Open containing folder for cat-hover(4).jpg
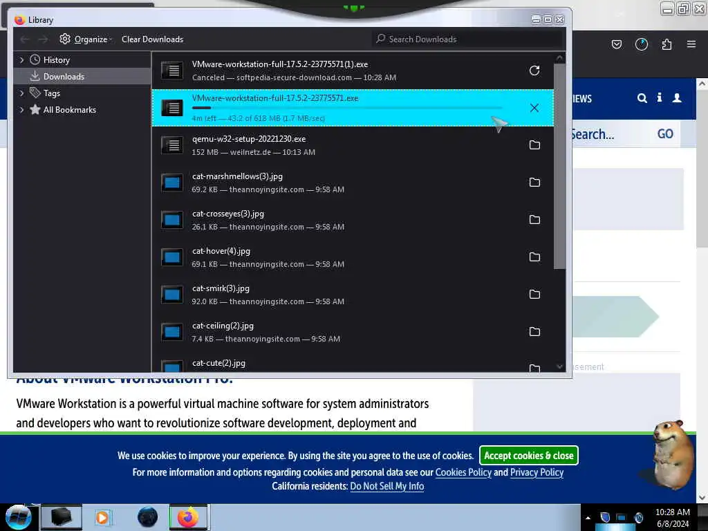708x531 pixels. point(534,257)
